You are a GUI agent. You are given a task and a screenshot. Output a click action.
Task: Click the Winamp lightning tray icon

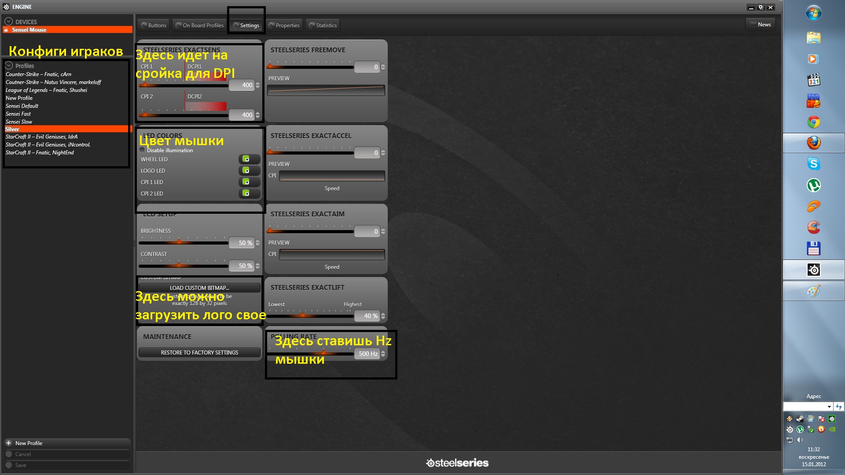click(790, 419)
